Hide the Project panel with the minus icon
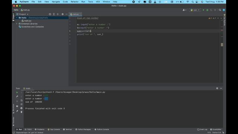Screen dimensions: 238x134 pyautogui.click(x=66, y=14)
